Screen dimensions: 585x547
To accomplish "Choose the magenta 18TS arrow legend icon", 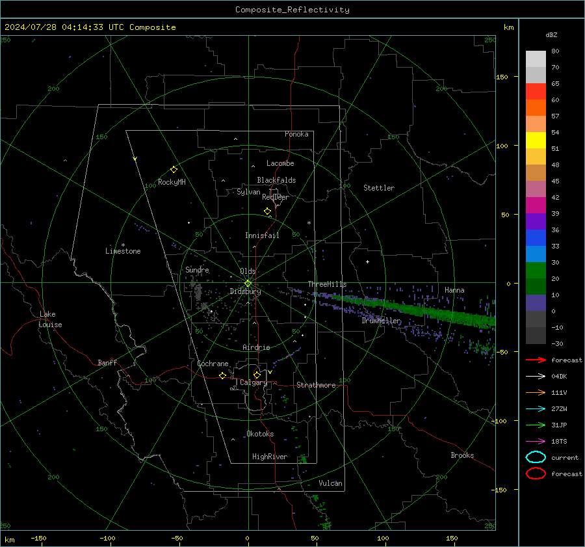I will [536, 442].
